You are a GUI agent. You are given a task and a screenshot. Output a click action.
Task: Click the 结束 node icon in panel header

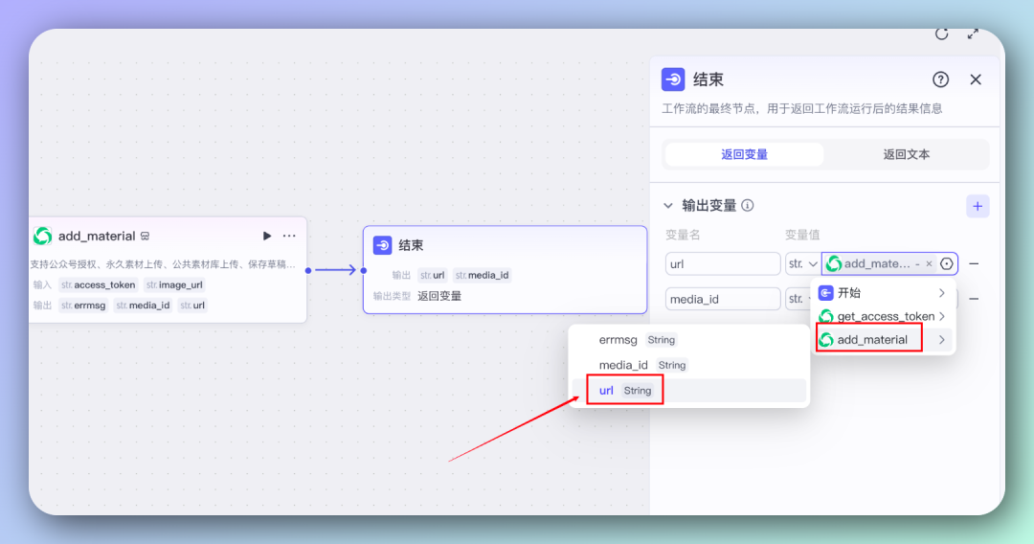(673, 79)
